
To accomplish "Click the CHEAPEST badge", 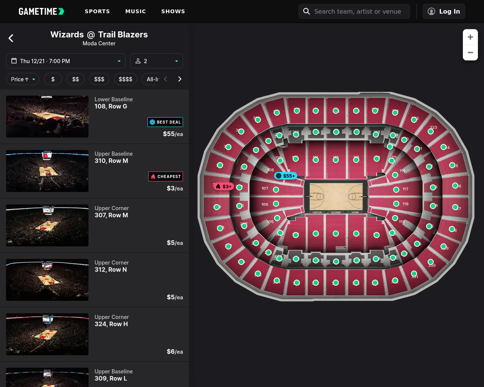I will click(166, 176).
